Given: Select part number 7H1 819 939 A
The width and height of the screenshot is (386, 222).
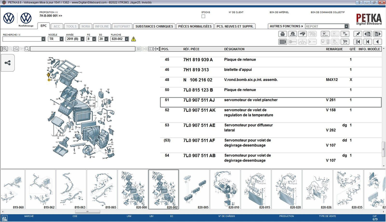Looking at the screenshot, I should click(x=198, y=60).
